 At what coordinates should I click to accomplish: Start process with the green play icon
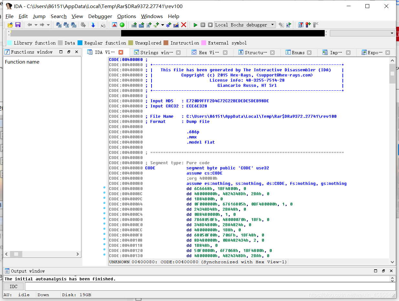pos(195,25)
